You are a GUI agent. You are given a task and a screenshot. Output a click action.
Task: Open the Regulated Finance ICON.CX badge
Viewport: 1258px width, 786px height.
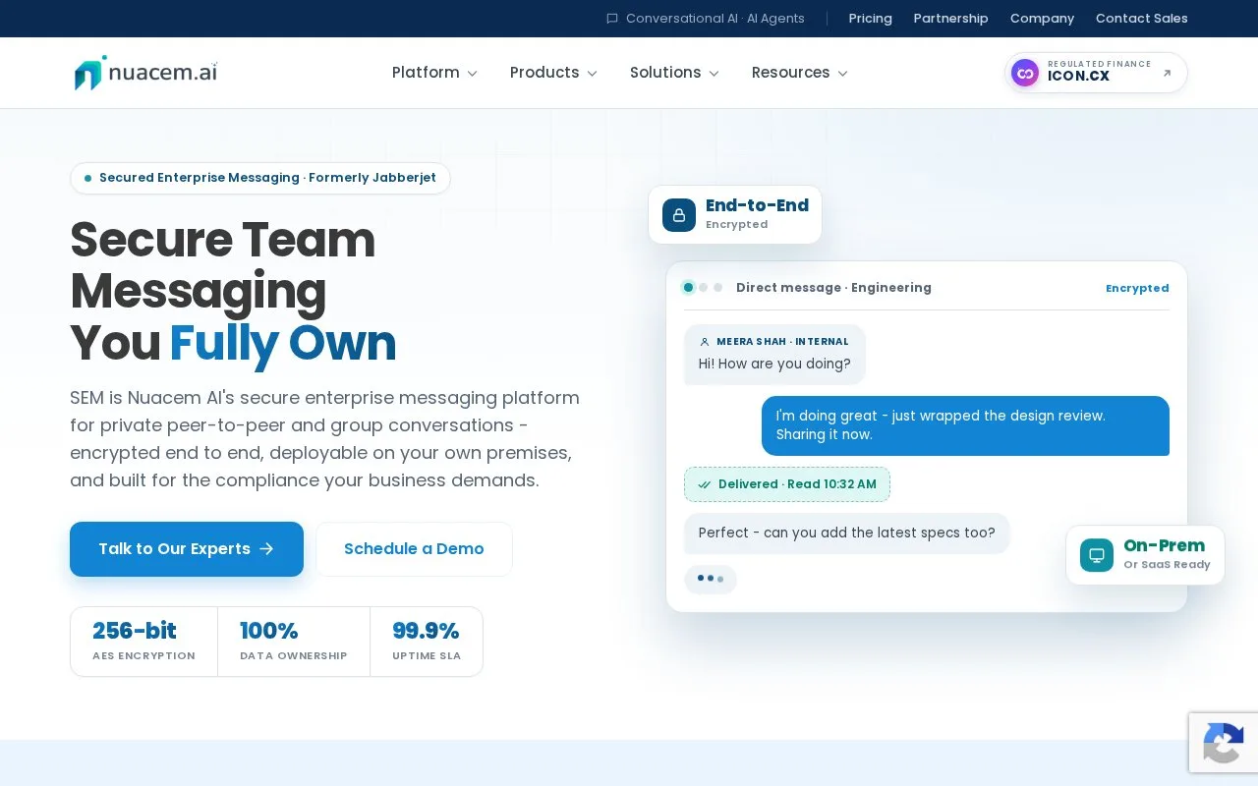tap(1096, 73)
